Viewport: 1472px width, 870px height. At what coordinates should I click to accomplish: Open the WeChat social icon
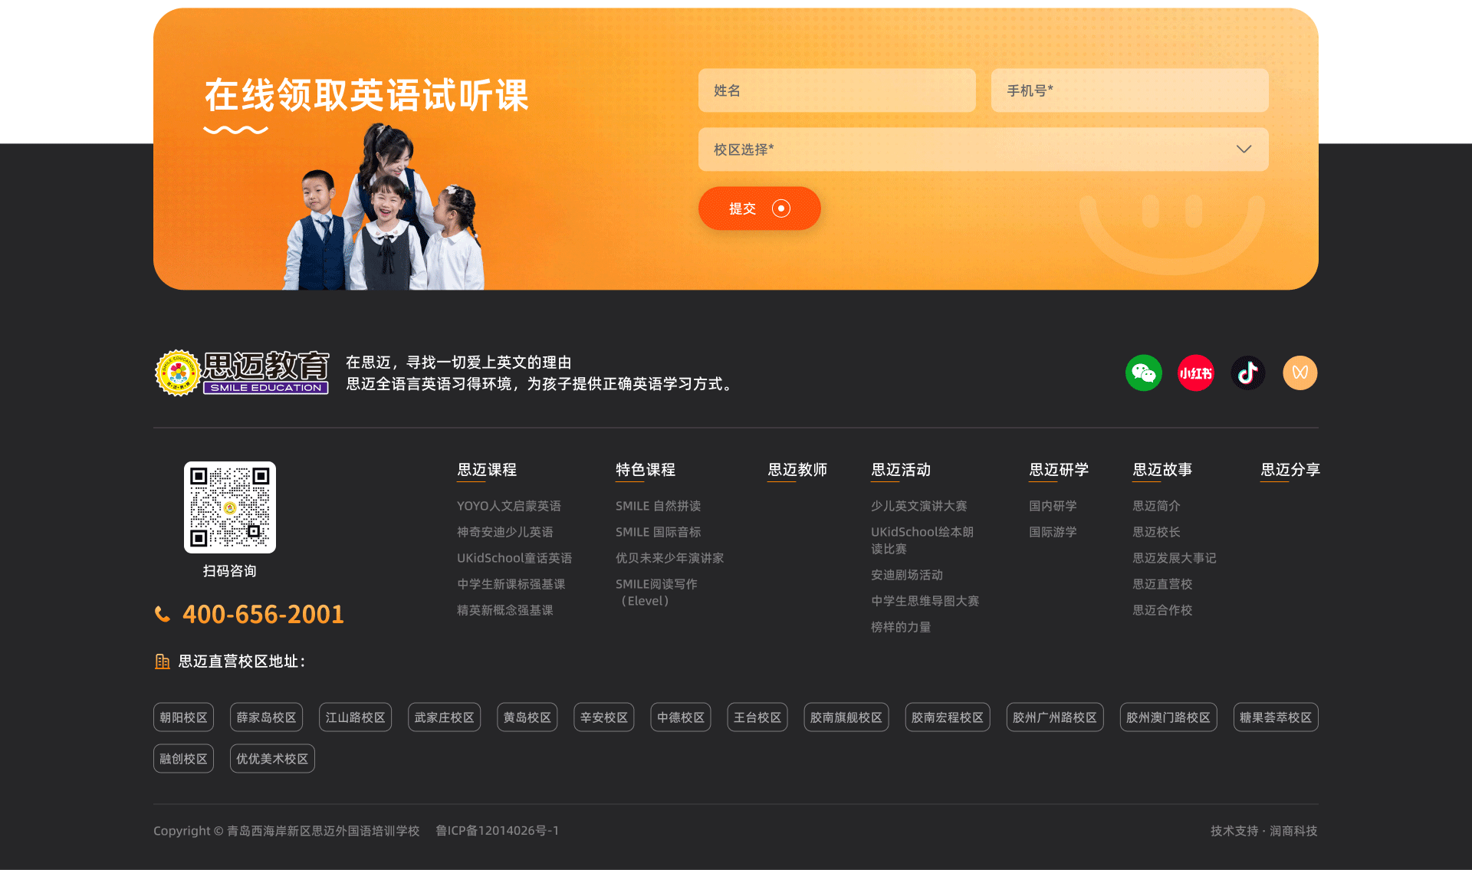(x=1143, y=373)
